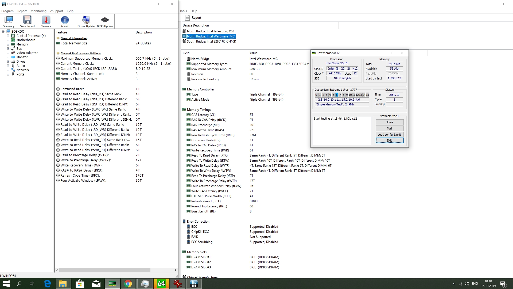Expand the Video Adapter tree node
This screenshot has width=513, height=289.
click(x=8, y=53)
